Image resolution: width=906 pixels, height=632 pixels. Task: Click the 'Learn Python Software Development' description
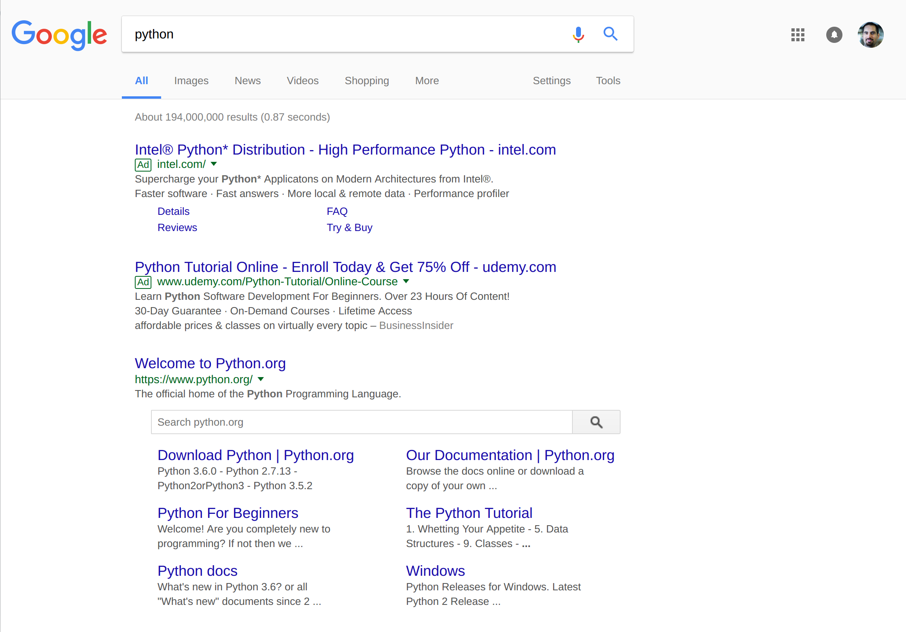point(322,296)
